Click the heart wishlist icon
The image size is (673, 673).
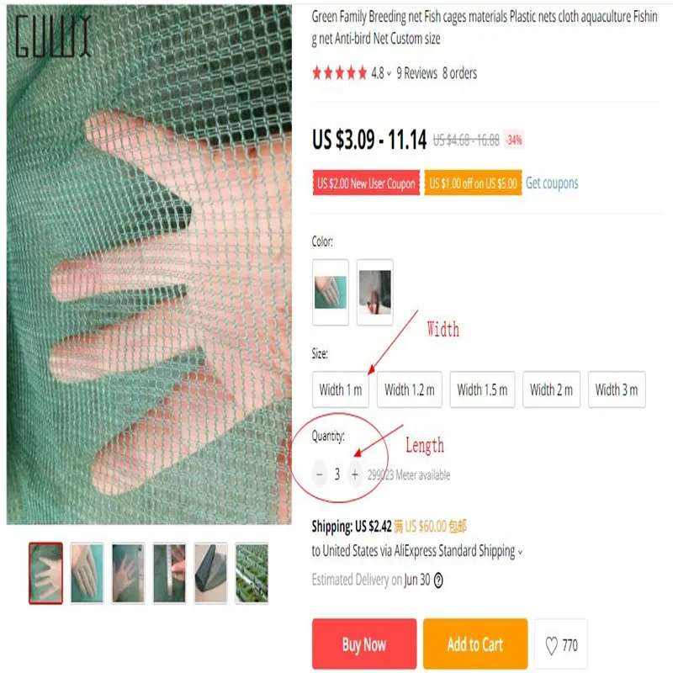(x=552, y=645)
